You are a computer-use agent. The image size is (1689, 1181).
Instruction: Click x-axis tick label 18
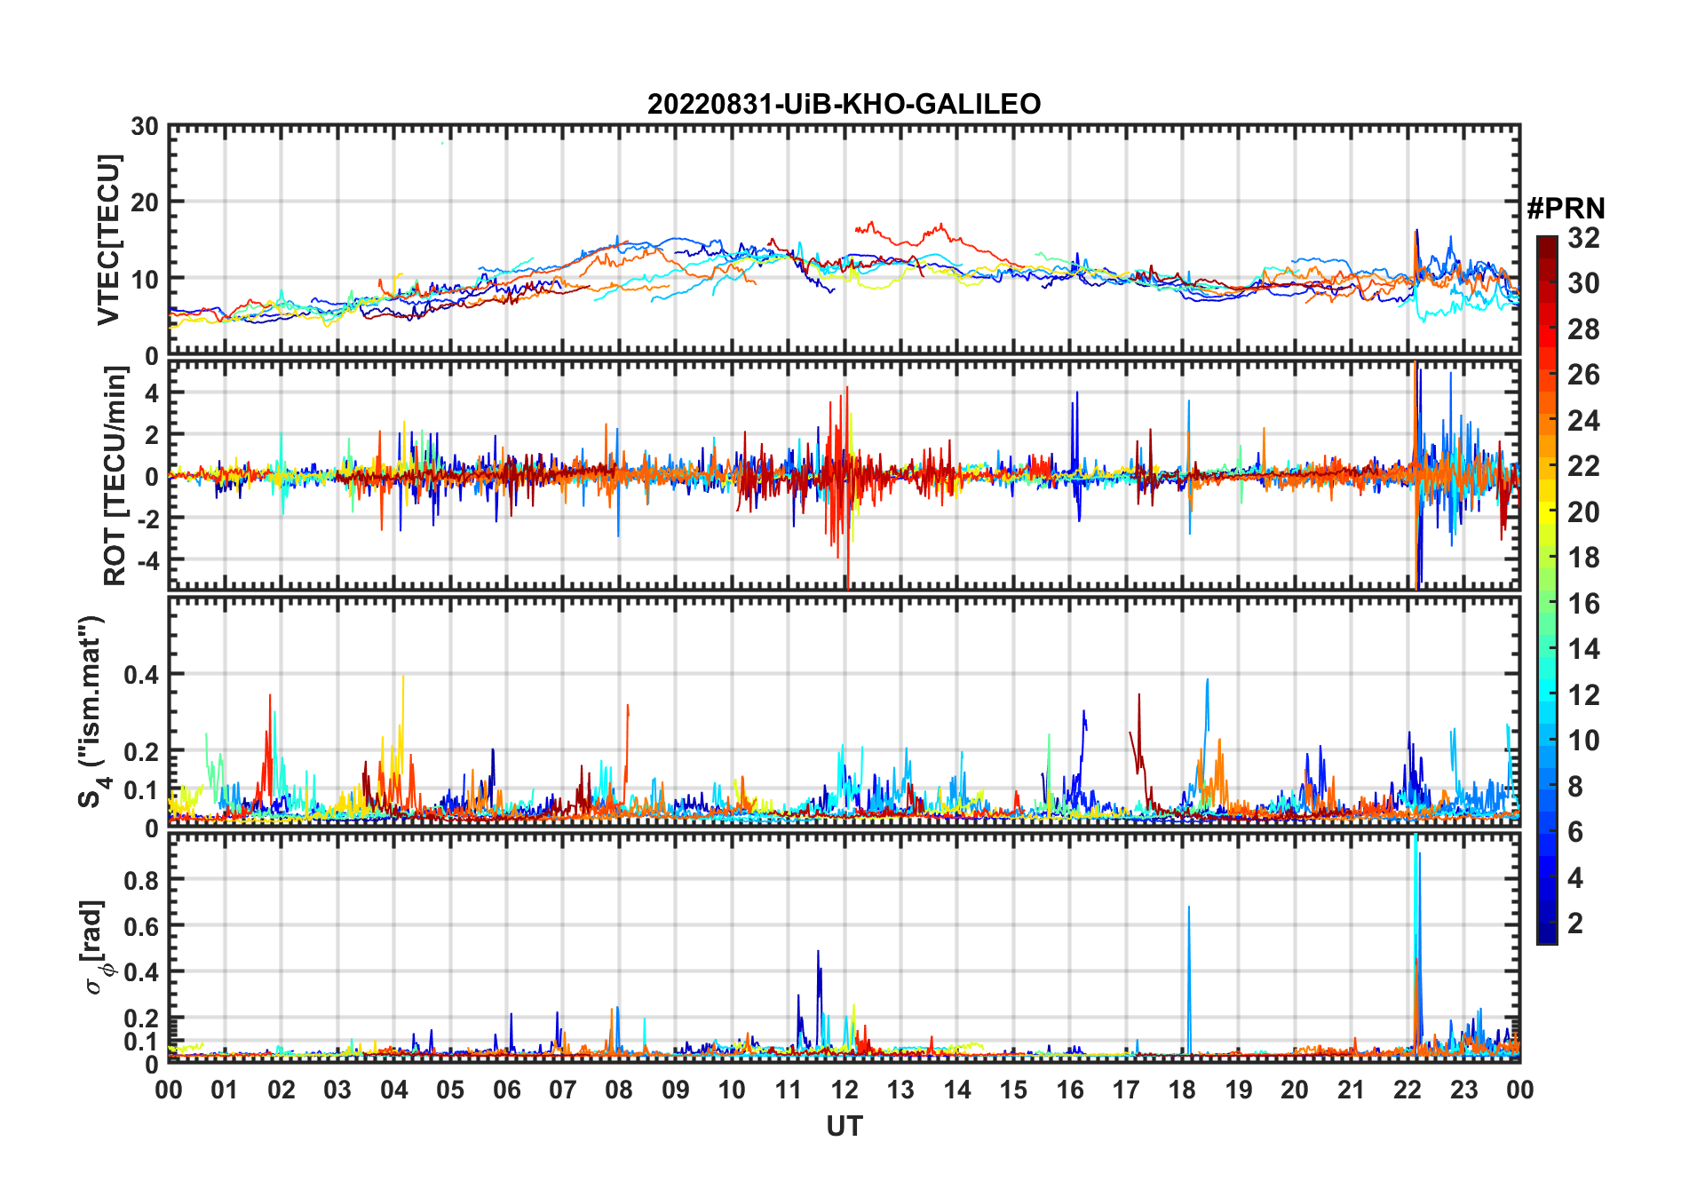pyautogui.click(x=1182, y=1090)
